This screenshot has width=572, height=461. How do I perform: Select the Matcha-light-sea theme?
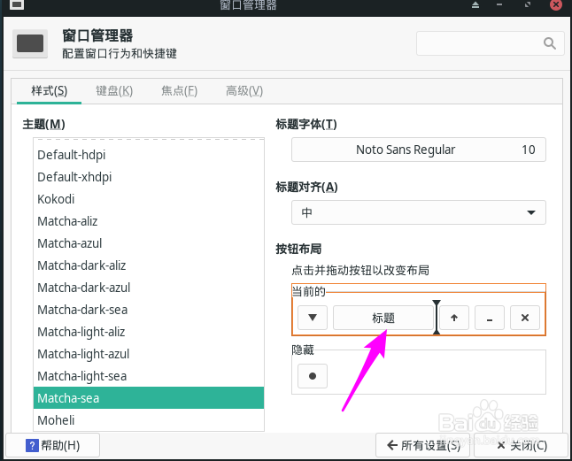pos(149,376)
